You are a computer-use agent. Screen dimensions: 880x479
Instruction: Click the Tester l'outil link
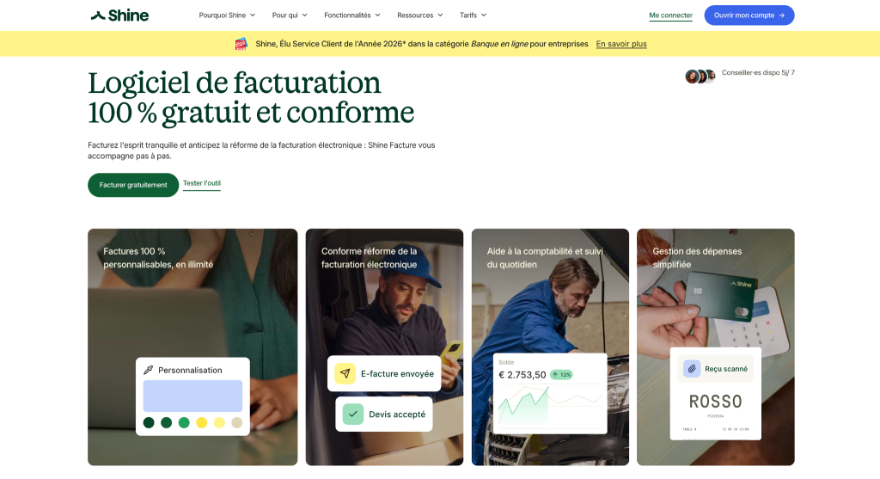[x=201, y=184]
